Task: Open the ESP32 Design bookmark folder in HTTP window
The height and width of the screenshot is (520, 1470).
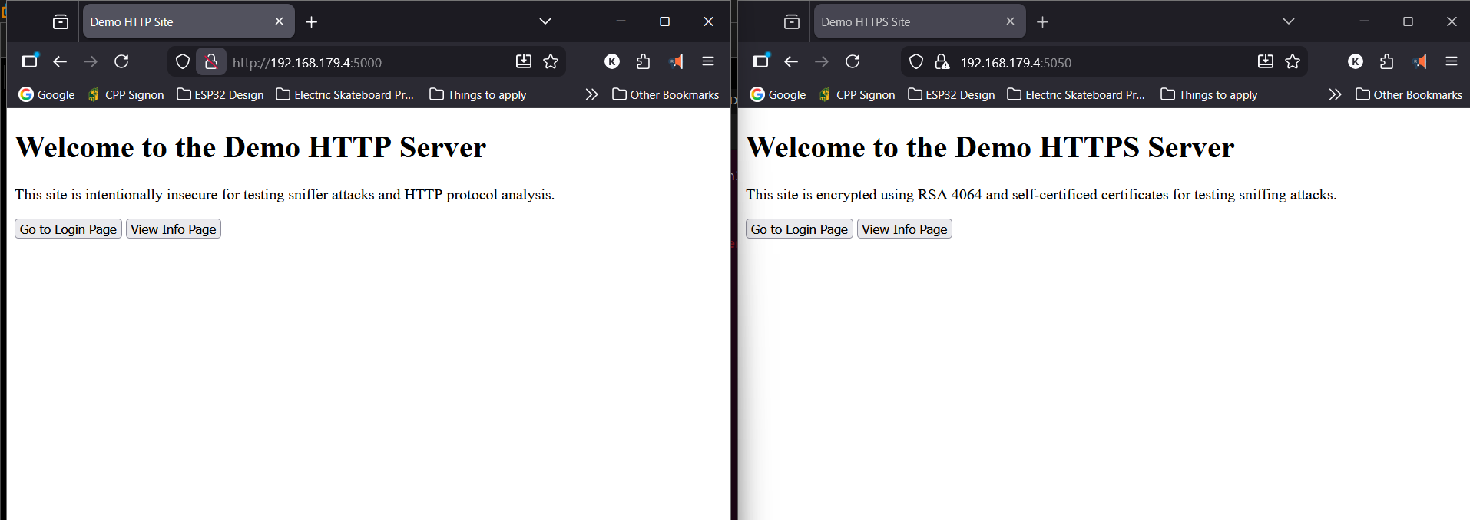Action: [x=220, y=94]
